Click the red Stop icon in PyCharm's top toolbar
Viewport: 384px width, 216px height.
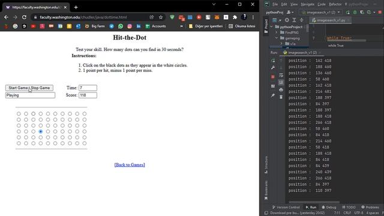pos(380,12)
